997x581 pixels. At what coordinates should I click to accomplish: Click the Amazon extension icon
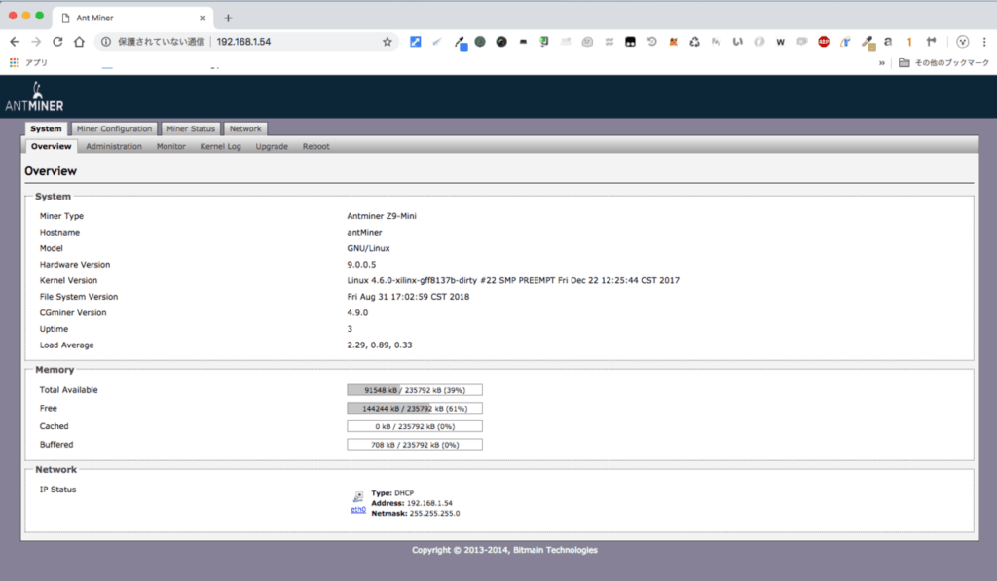tap(888, 42)
